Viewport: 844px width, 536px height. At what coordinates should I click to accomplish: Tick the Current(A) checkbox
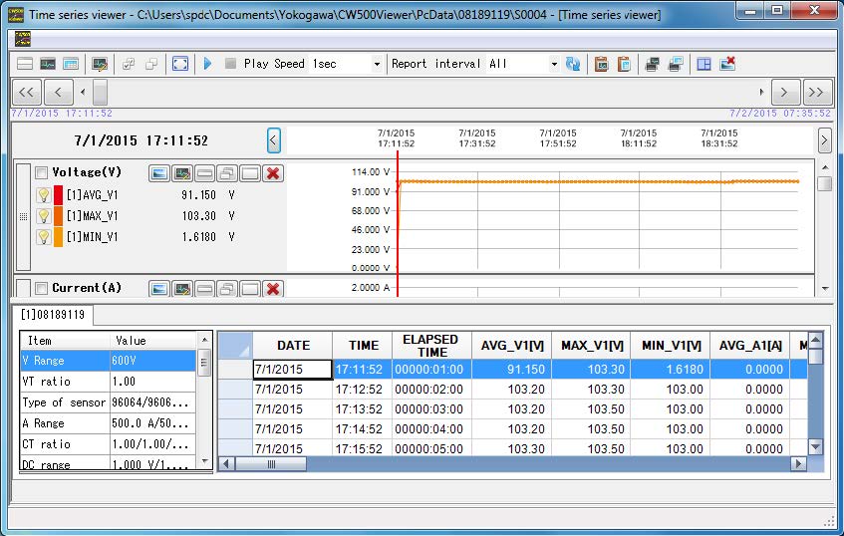[41, 289]
